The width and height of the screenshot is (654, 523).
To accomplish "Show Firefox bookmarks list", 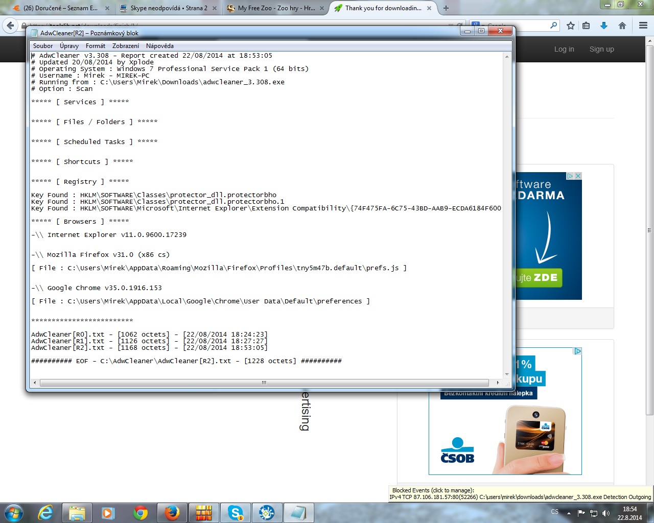I will click(x=586, y=26).
